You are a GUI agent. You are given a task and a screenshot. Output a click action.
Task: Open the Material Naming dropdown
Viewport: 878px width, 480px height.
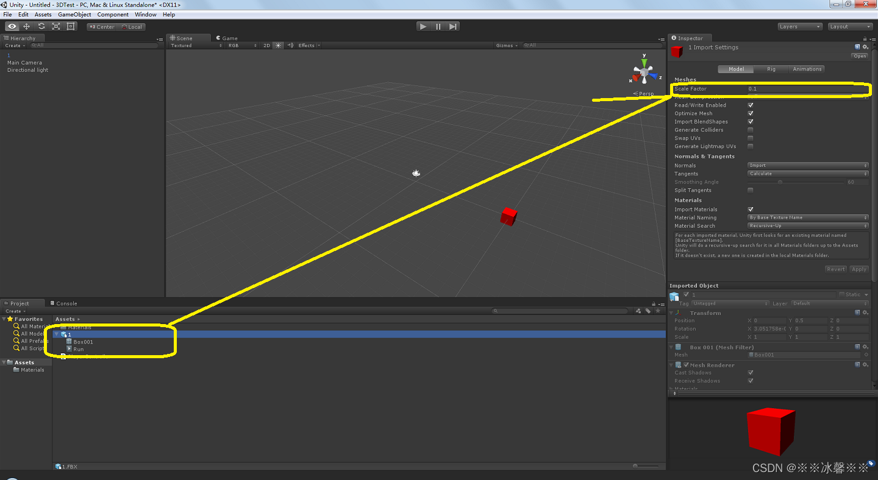(807, 217)
